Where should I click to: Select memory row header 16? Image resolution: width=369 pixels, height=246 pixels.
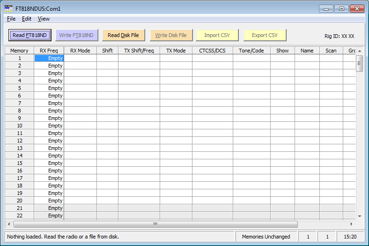click(20, 171)
